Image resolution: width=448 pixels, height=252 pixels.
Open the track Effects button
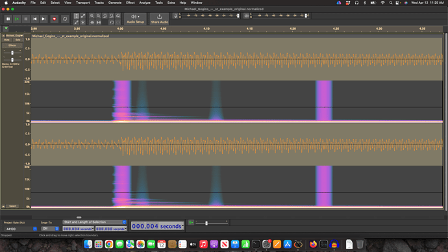point(12,45)
